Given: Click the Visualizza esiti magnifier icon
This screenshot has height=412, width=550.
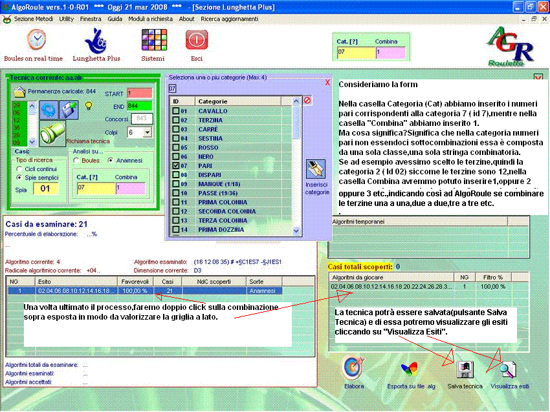Looking at the screenshot, I should (508, 369).
